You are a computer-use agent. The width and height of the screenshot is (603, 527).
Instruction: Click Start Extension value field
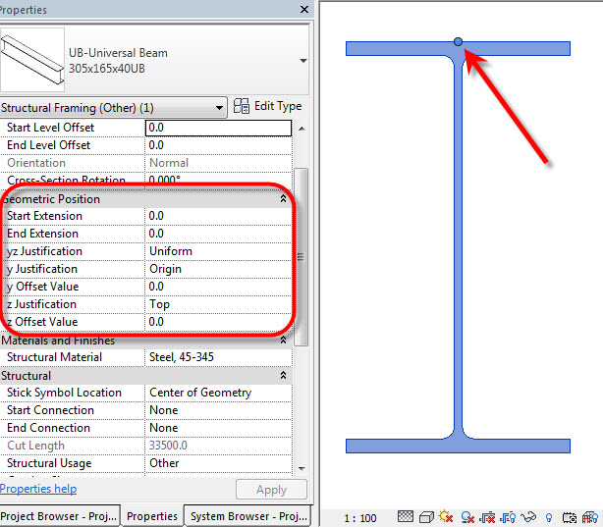click(x=218, y=216)
